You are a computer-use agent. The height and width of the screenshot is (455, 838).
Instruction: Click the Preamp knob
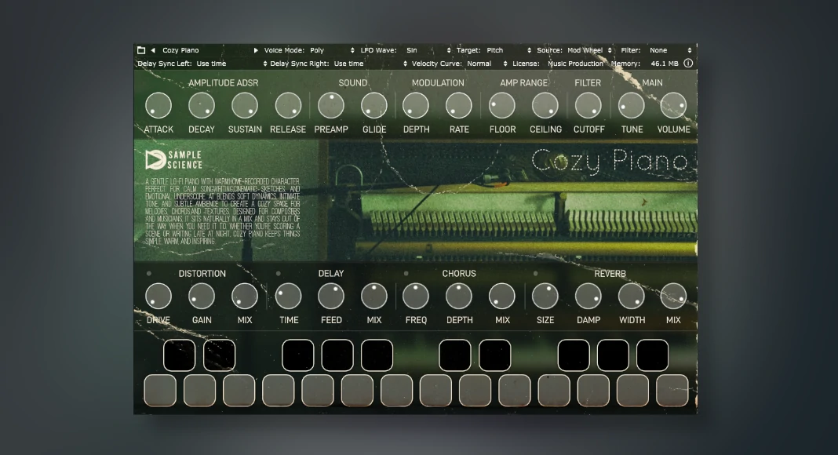tap(331, 105)
